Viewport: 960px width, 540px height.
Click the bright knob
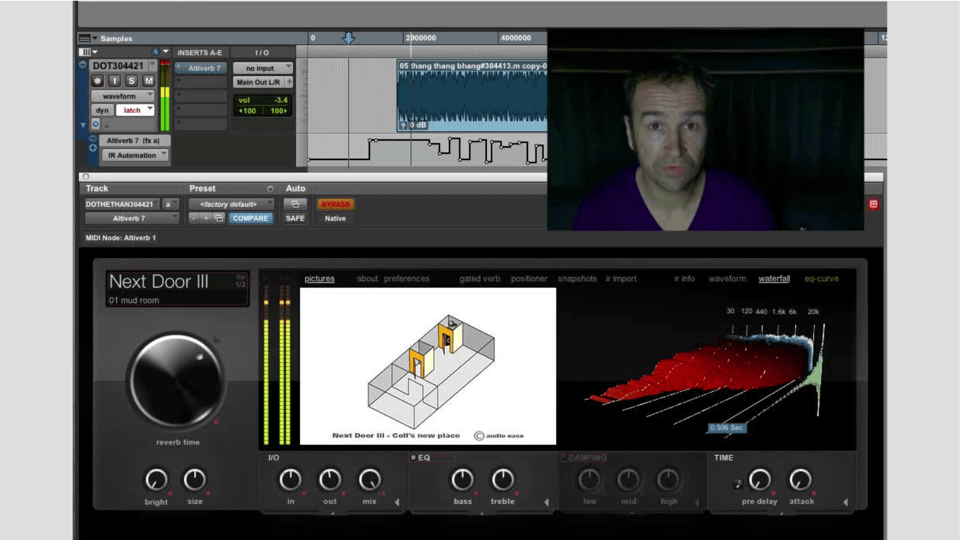click(x=156, y=480)
